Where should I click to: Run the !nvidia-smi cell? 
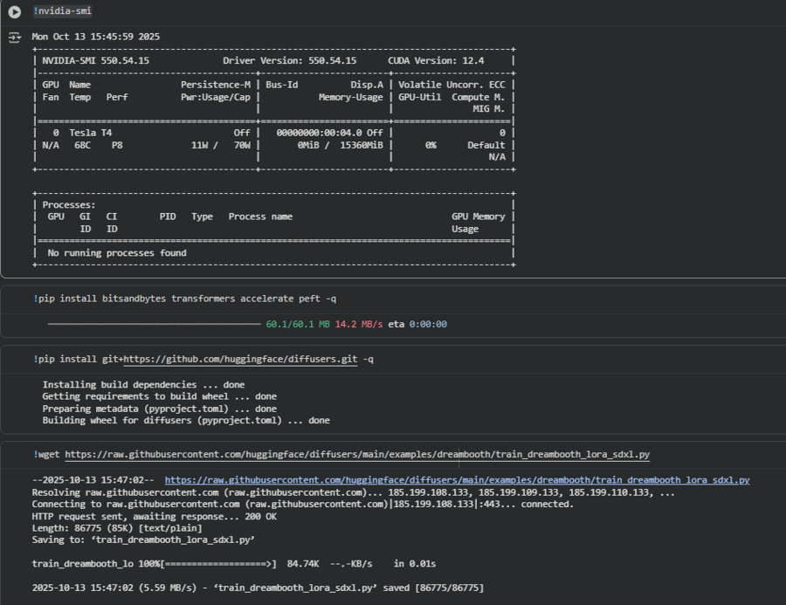pos(14,11)
